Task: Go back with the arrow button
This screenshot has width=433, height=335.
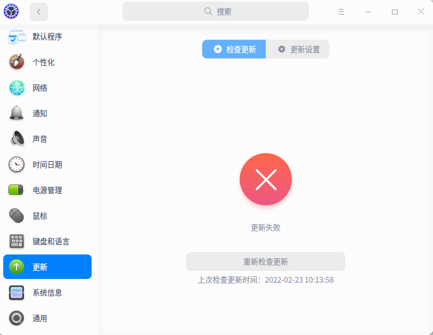Action: pos(39,12)
